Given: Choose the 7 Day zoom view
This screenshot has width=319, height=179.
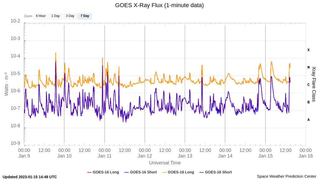Looking at the screenshot, I should point(85,16).
